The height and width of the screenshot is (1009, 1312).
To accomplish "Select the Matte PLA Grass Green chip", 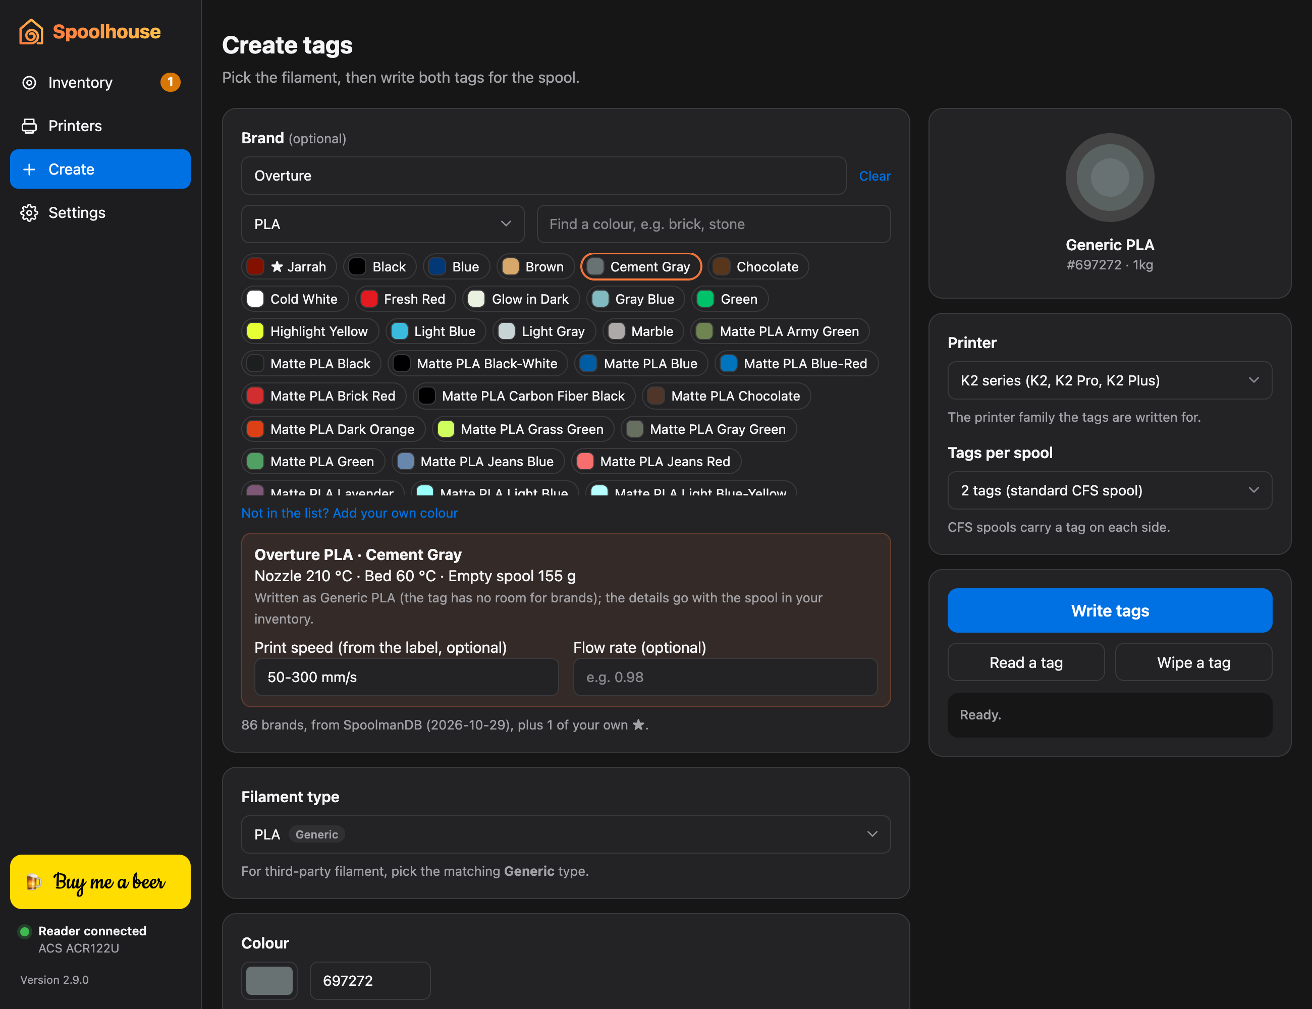I will pos(523,429).
